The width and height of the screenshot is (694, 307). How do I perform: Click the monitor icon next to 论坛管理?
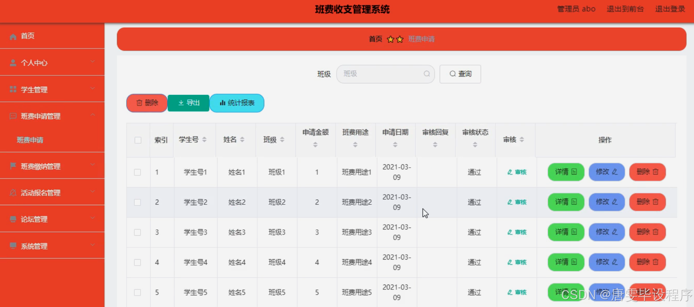click(13, 219)
